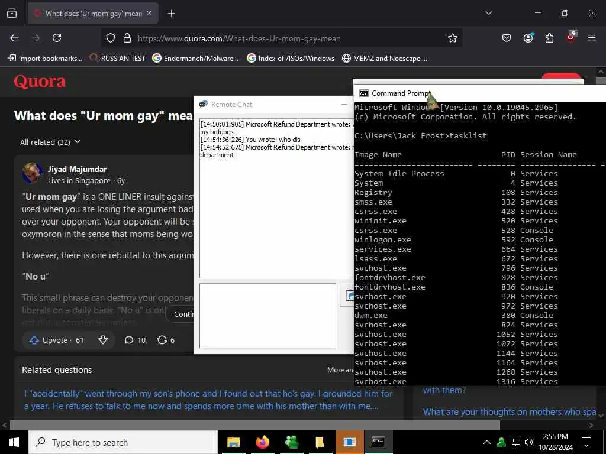Open the green people app taskbar icon
Image resolution: width=606 pixels, height=454 pixels.
click(x=291, y=442)
